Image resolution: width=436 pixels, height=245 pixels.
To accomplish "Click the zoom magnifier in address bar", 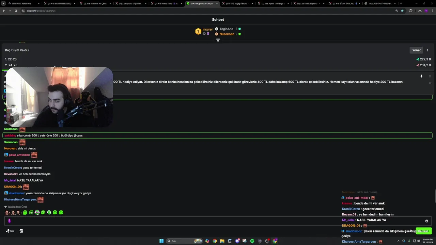I will 396,11.
